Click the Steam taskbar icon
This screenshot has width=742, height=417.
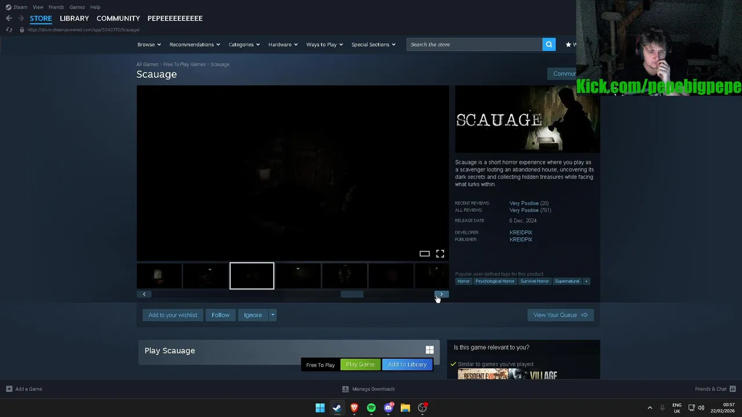tap(337, 408)
